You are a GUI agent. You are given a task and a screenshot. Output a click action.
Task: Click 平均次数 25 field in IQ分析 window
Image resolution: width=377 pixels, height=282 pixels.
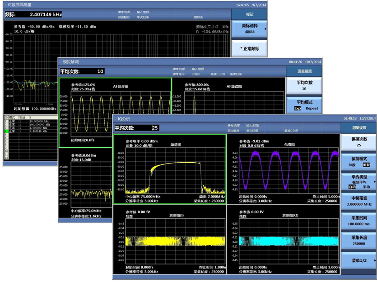click(x=136, y=128)
